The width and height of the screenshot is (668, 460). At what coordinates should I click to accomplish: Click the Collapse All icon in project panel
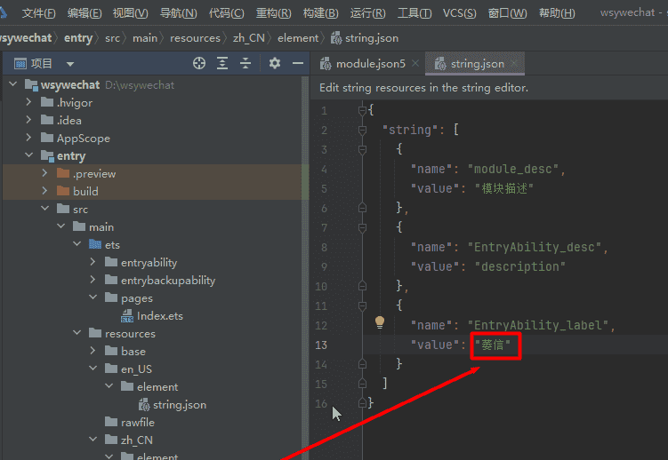245,63
